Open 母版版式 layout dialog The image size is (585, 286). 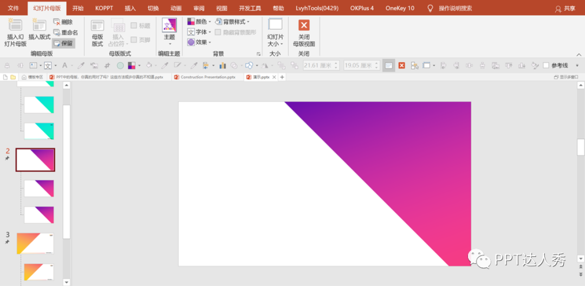coord(97,33)
